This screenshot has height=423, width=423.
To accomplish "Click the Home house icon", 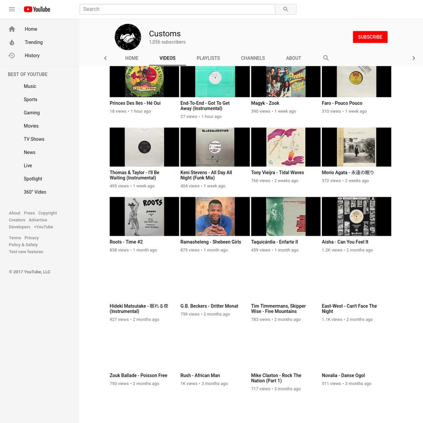I will point(12,29).
